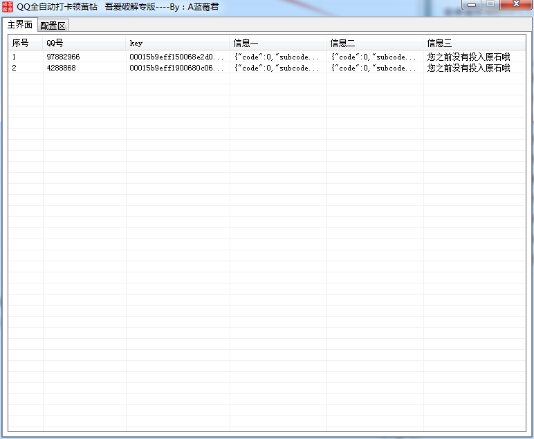
Task: Click the disabled maximize window button
Action: pos(490,6)
